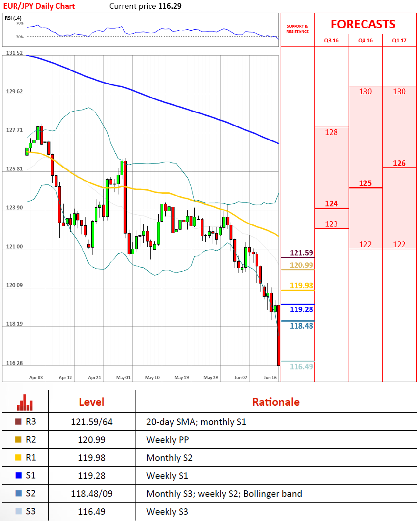Click the May 19 date label
The height and width of the screenshot is (521, 417).
pyautogui.click(x=182, y=377)
